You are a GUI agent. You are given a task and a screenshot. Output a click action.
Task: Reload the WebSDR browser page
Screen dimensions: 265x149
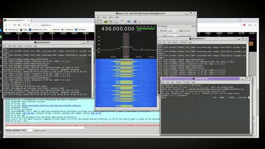(x=14, y=25)
